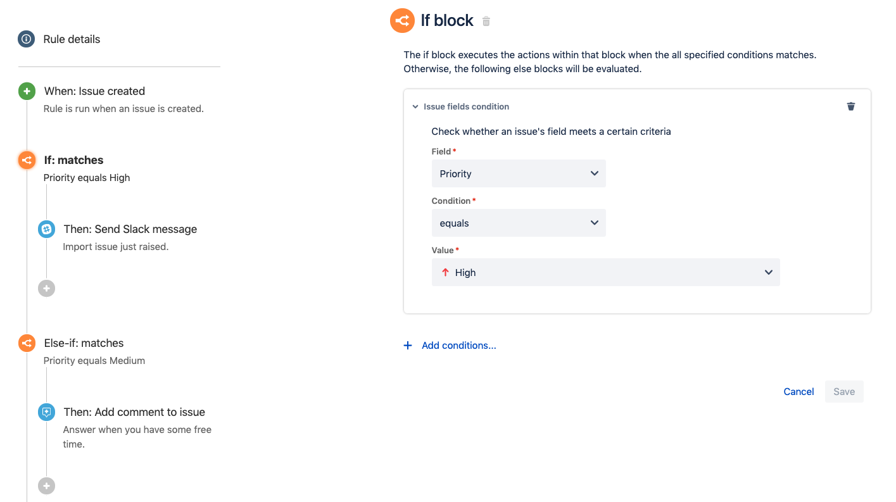This screenshot has width=896, height=502.
Task: Click the green Issue created trigger icon
Action: [27, 91]
